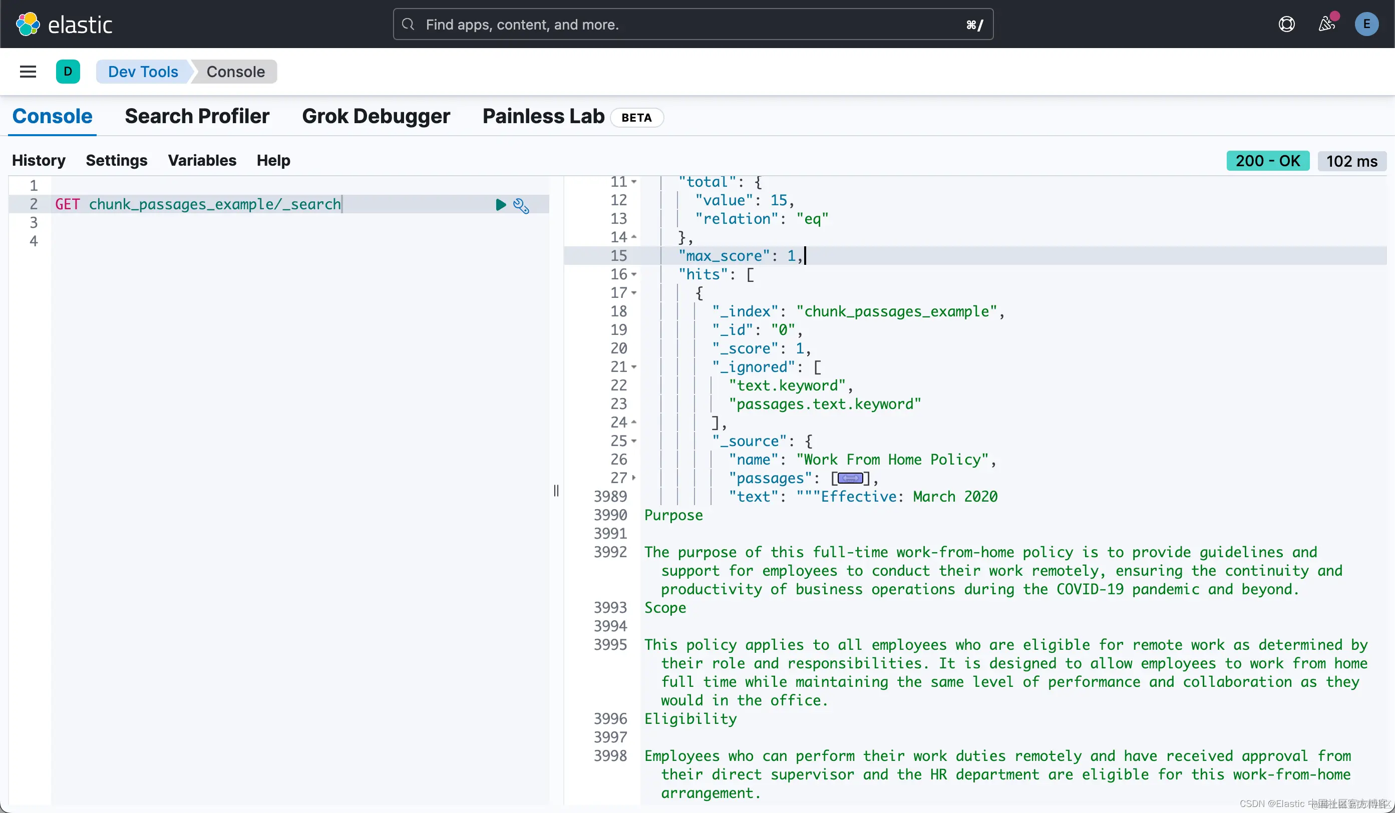
Task: Open the console History panel
Action: pyautogui.click(x=39, y=161)
